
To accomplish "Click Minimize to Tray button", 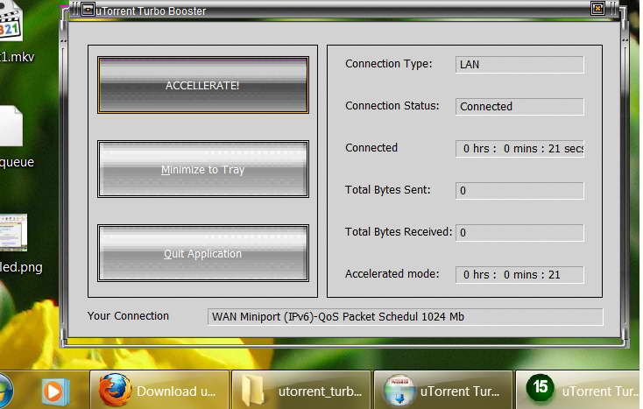I will [x=203, y=169].
